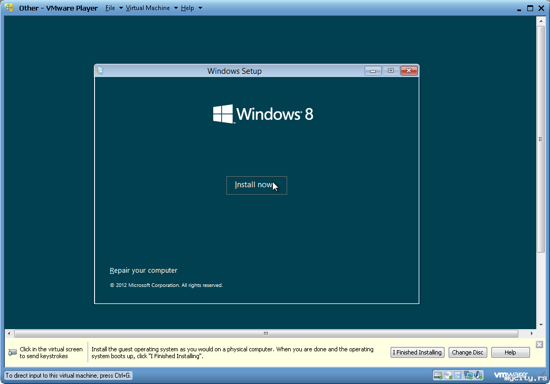Click the vertical scrollbar down arrow
This screenshot has height=384, width=550.
[540, 325]
